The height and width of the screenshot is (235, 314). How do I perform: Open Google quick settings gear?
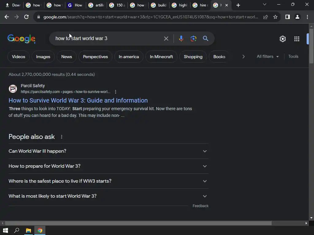pos(282,39)
